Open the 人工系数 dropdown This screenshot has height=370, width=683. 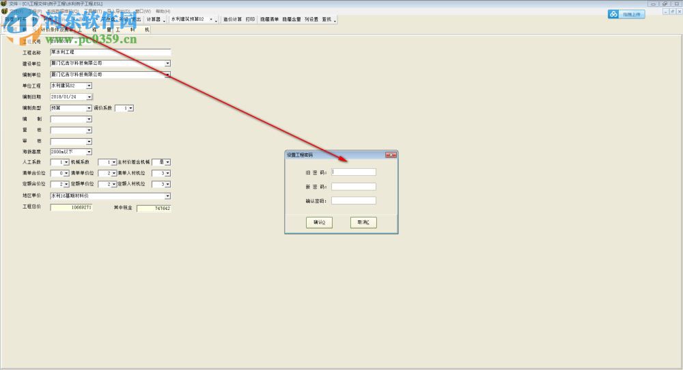pos(67,162)
